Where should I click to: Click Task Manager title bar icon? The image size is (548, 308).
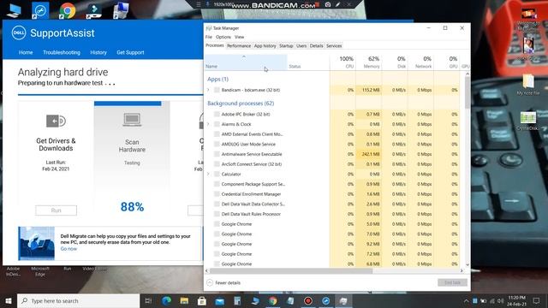pos(209,28)
